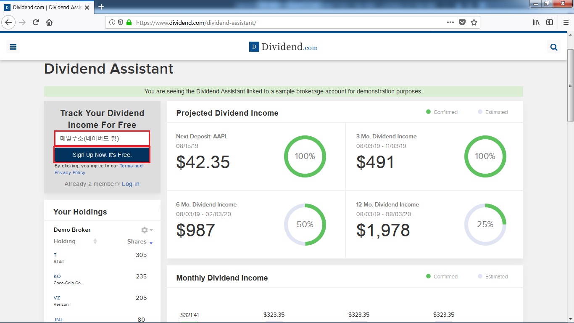This screenshot has width=574, height=323.
Task: Open the KO ticker link
Action: [x=57, y=276]
